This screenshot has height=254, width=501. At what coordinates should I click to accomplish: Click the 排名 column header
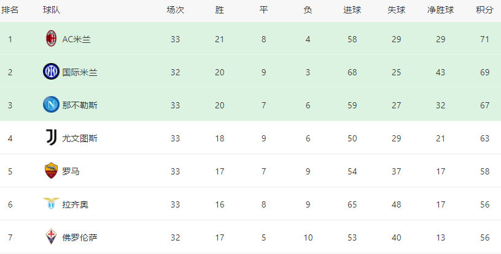(x=10, y=10)
